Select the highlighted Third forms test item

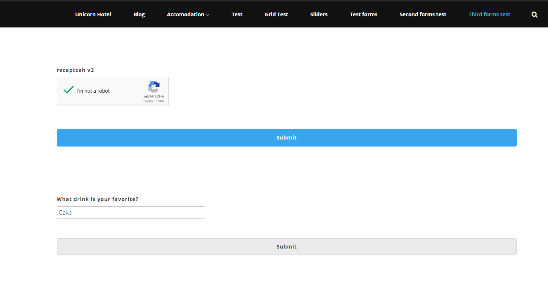[489, 14]
